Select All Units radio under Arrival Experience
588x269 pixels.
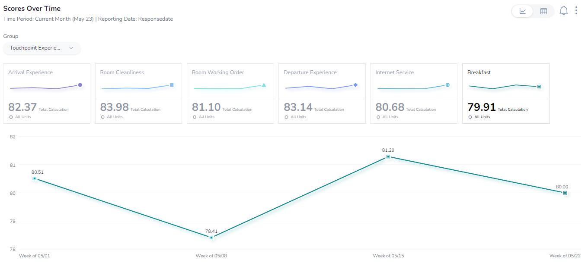point(11,117)
